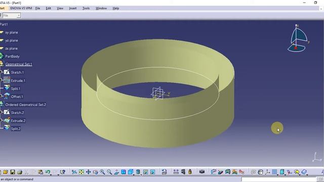Screen dimensions: 324x182
Task: Click the Update All icon
Action: [253, 172]
